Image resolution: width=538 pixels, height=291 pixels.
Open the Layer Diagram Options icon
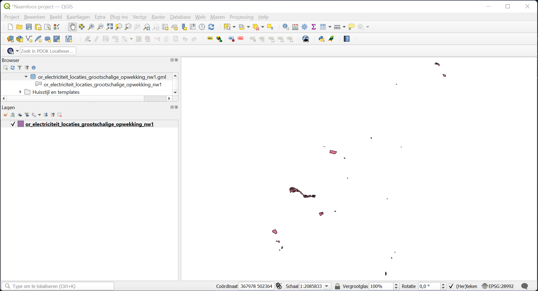pyautogui.click(x=219, y=39)
